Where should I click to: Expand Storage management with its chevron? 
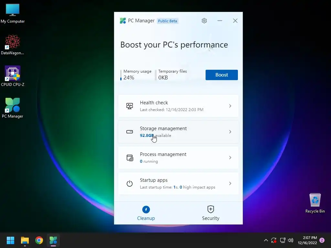[230, 132]
